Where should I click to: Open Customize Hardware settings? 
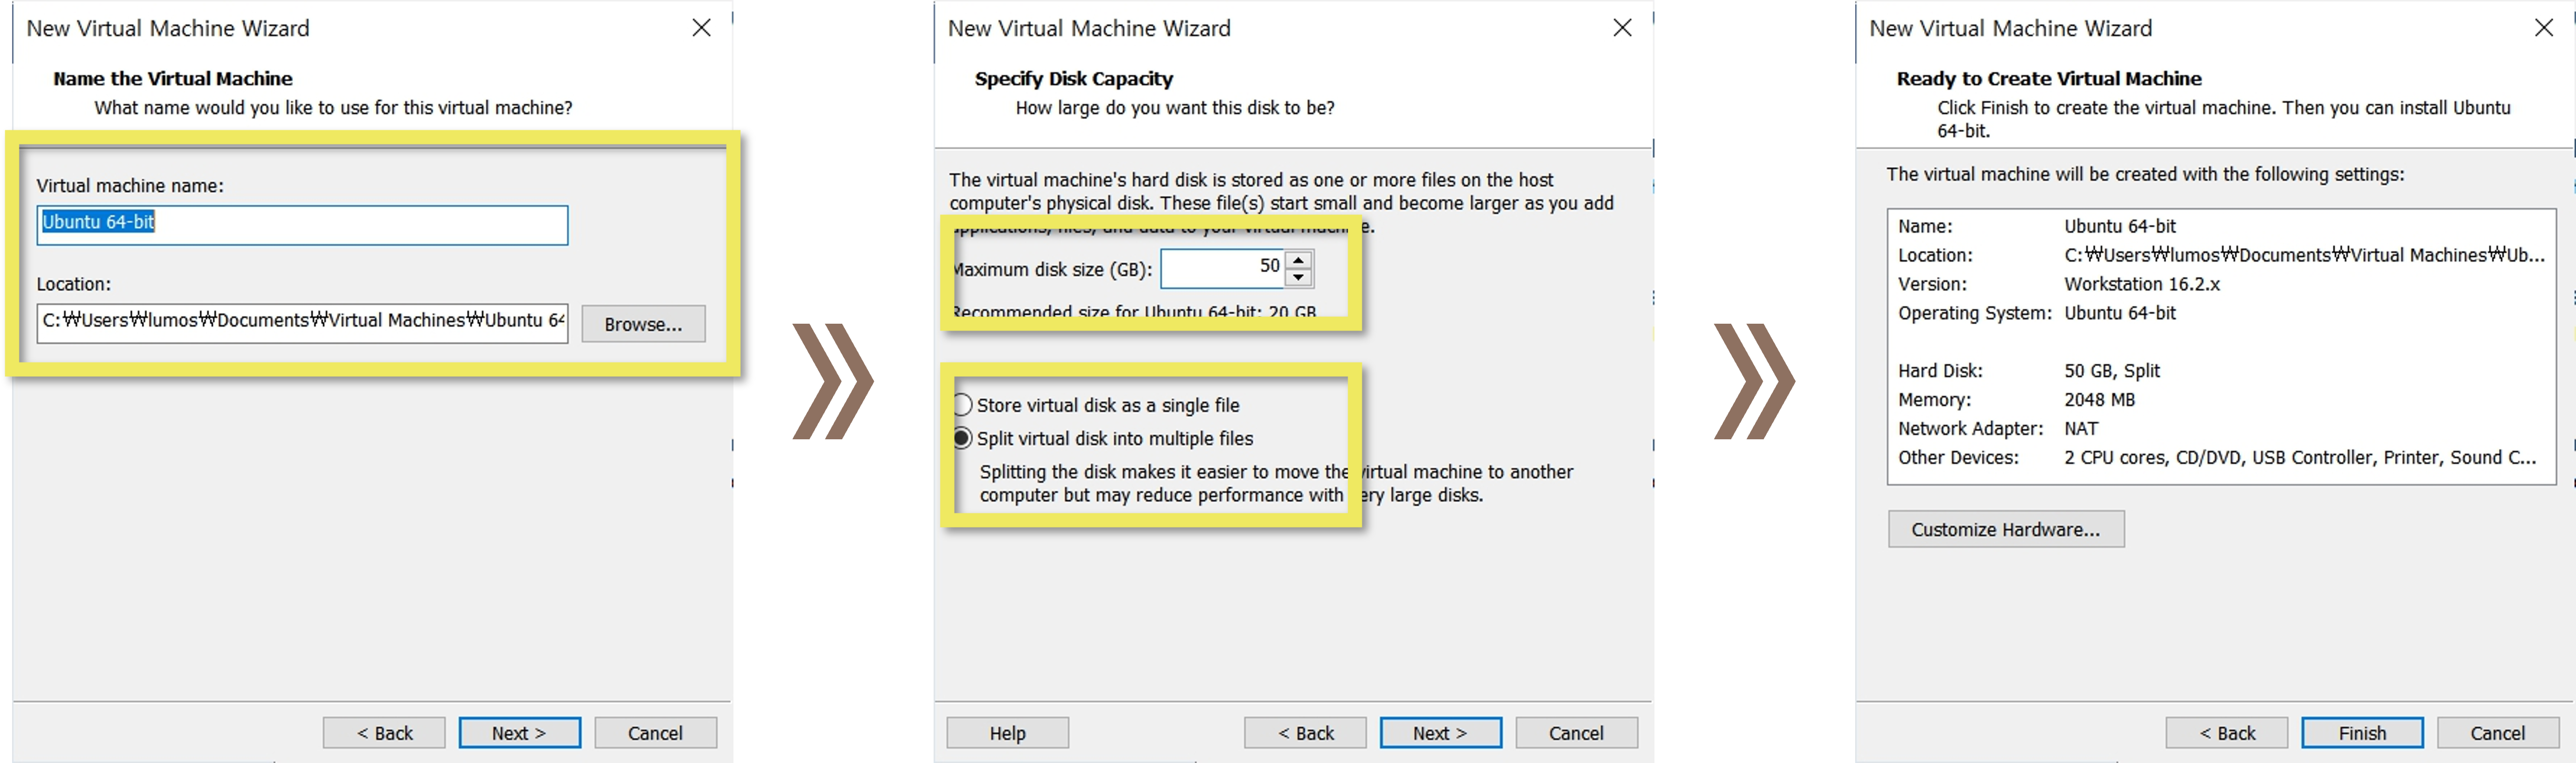point(2005,529)
